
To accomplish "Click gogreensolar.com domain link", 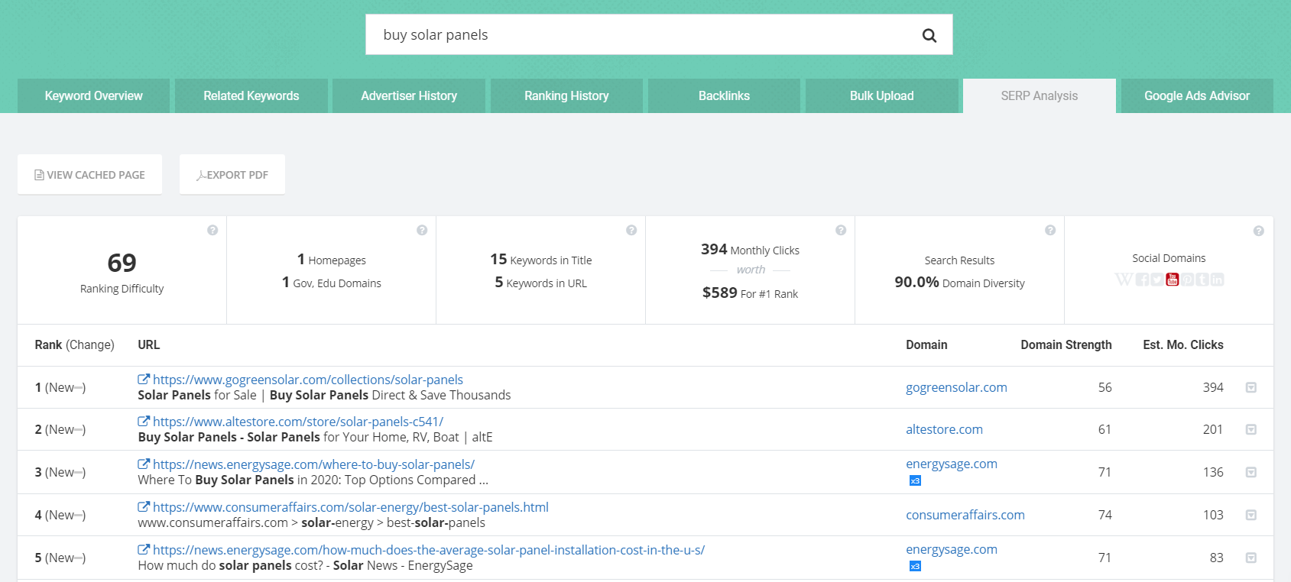I will 956,387.
